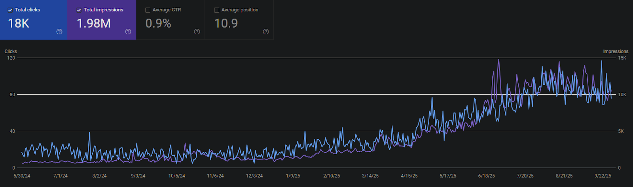This screenshot has width=633, height=187.
Task: Enable the Average position checkbox
Action: [x=216, y=10]
